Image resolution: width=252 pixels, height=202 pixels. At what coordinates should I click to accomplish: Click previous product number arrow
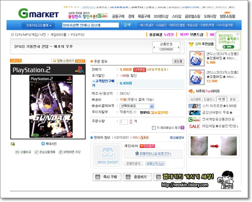tap(154, 47)
